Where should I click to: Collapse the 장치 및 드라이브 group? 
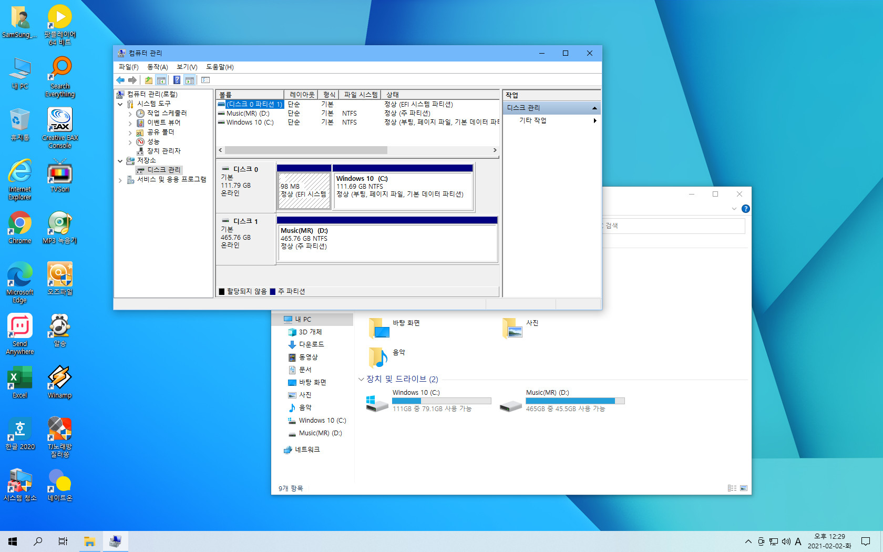coord(361,380)
